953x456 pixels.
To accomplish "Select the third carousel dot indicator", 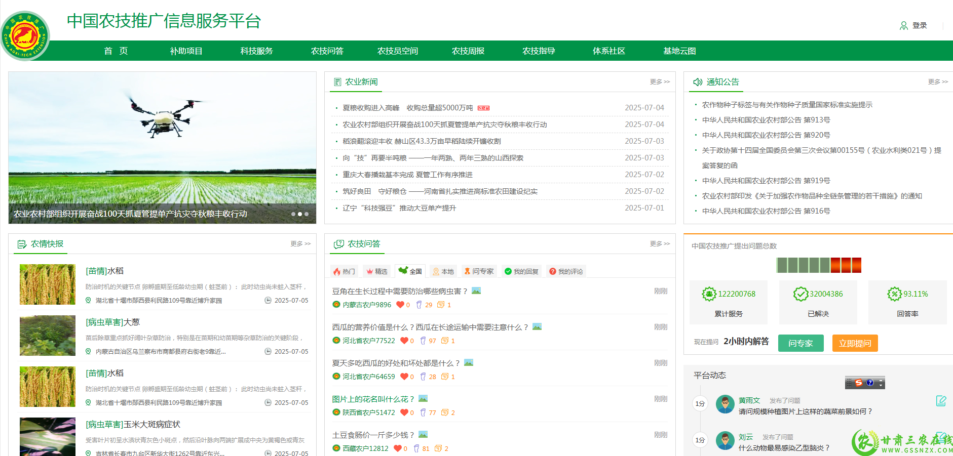I will click(307, 214).
